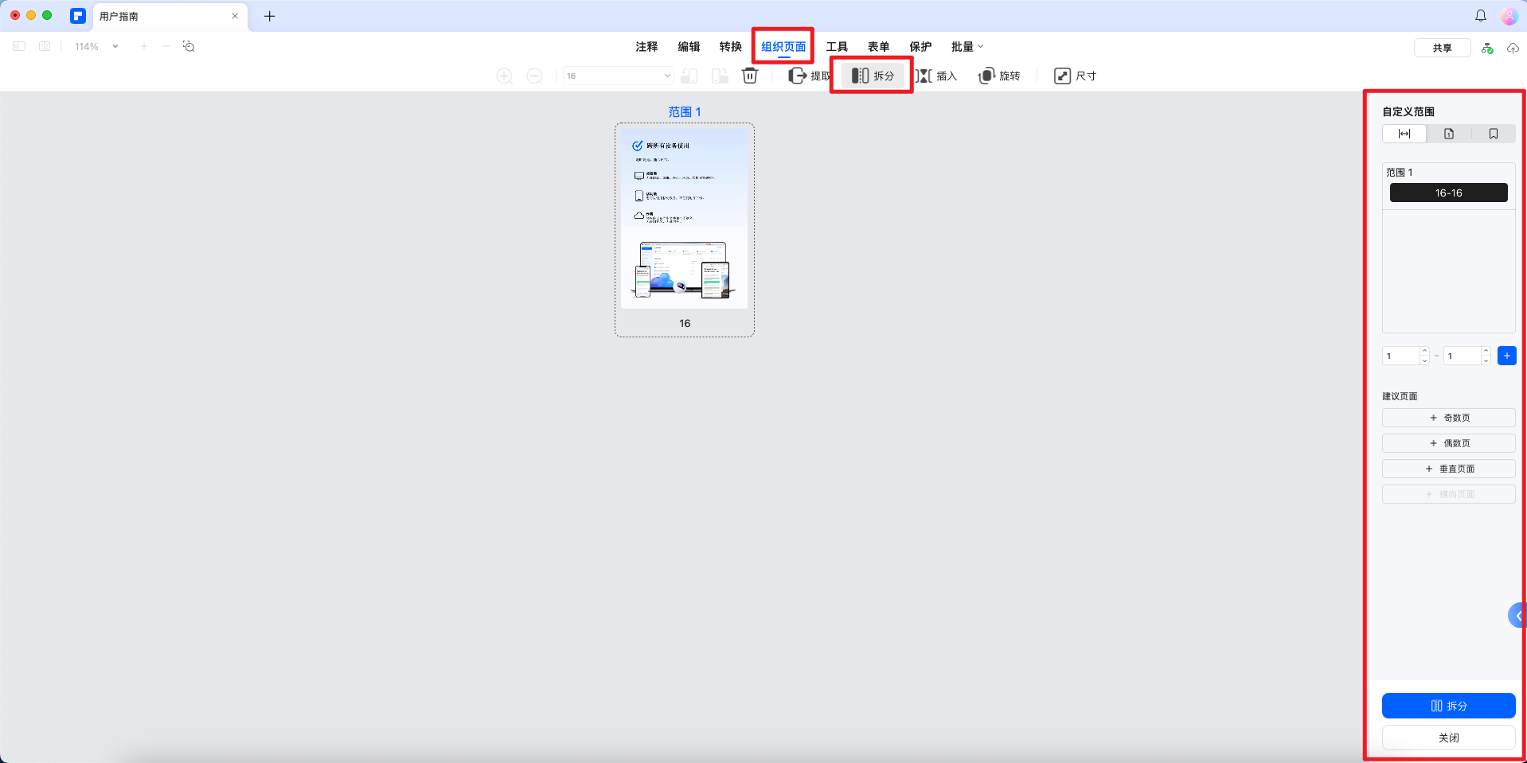Activate the insert pages (插入) tool
Viewport: 1527px width, 763px height.
point(938,76)
